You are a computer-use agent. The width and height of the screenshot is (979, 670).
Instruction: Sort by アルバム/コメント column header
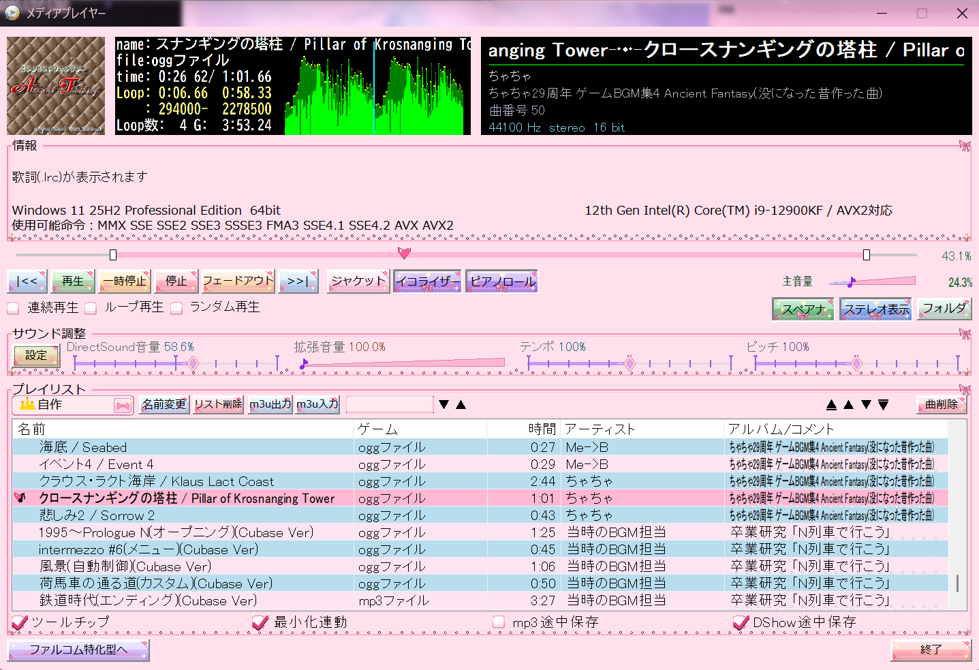pos(836,429)
